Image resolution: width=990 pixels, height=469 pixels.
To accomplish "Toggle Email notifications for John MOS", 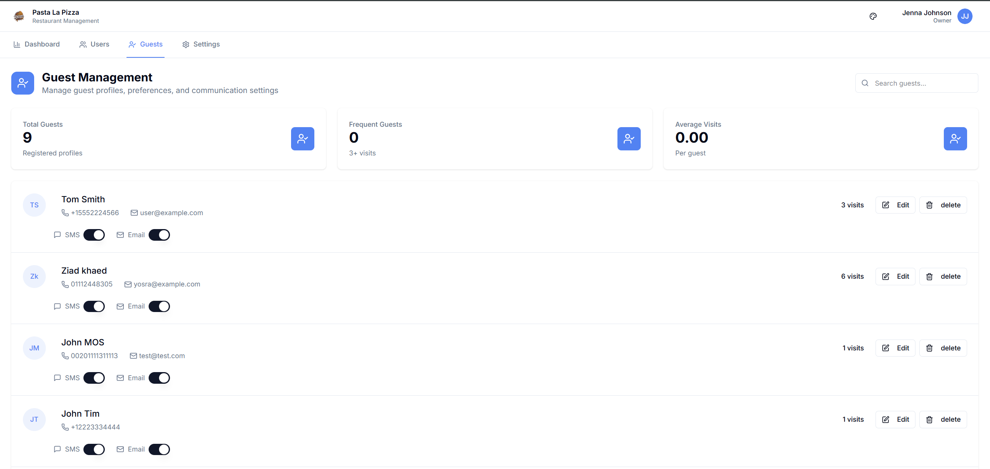I will pyautogui.click(x=159, y=378).
